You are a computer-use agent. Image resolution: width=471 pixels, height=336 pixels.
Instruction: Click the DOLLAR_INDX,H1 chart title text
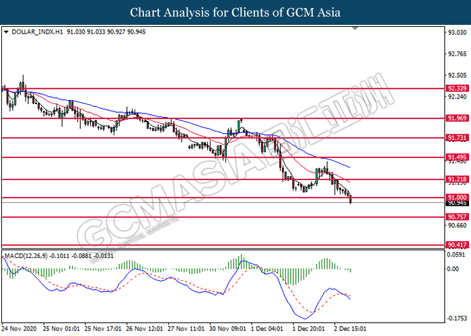pyautogui.click(x=37, y=32)
